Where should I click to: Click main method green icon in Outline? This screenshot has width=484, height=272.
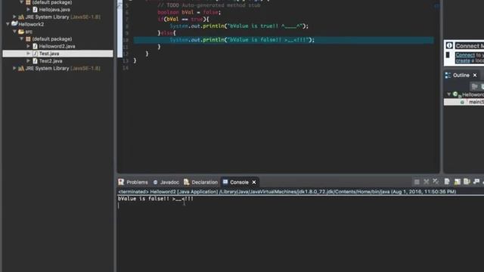pyautogui.click(x=462, y=102)
